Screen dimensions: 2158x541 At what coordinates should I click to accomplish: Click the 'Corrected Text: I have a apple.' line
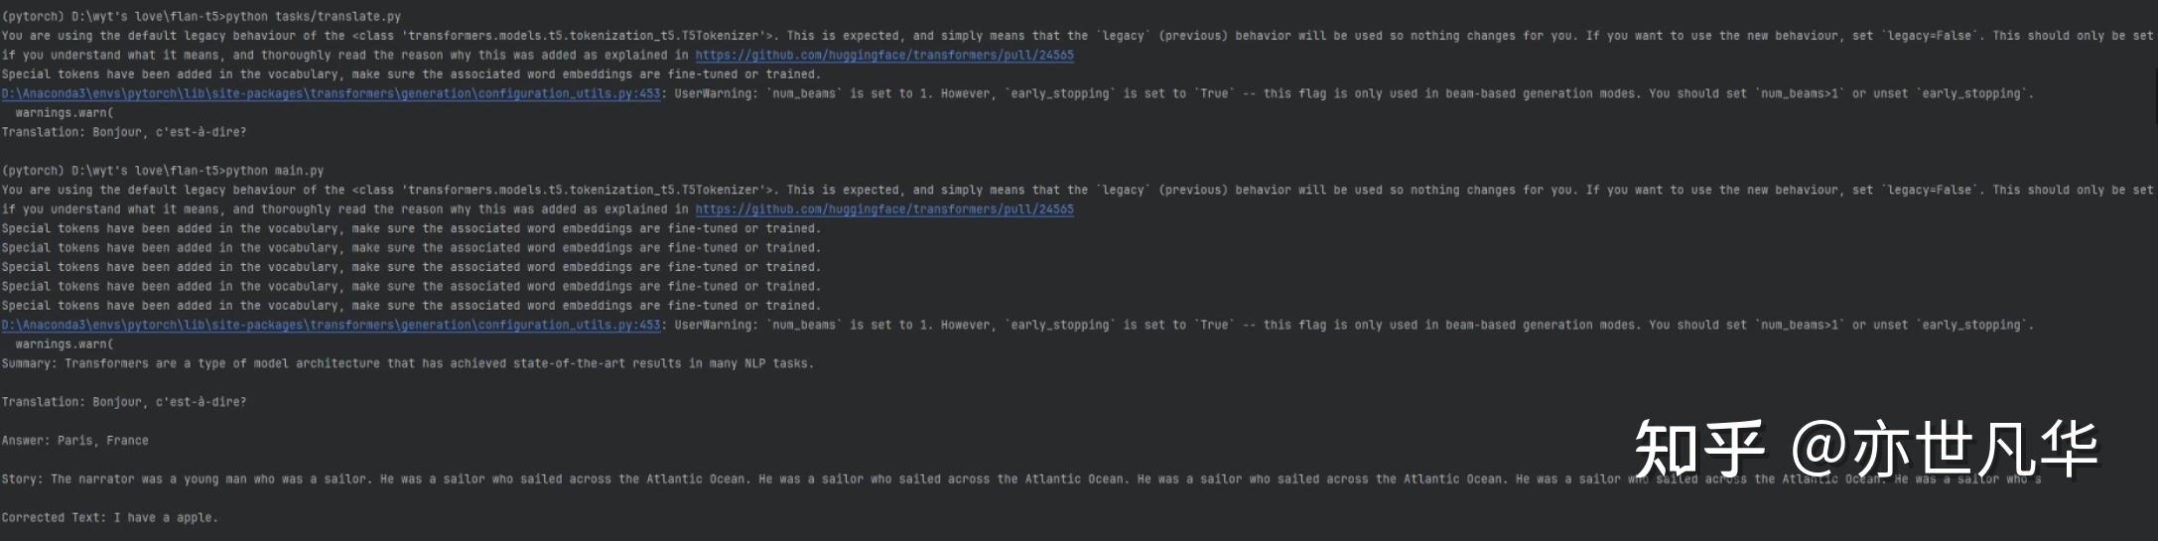(109, 518)
